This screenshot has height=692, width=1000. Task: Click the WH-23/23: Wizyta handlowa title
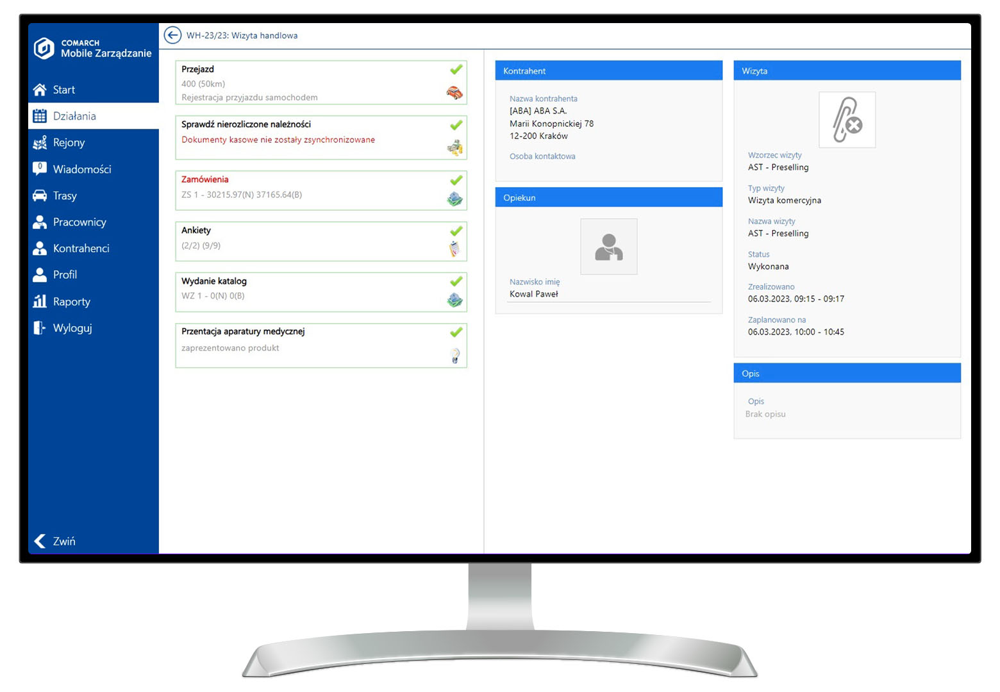(242, 36)
